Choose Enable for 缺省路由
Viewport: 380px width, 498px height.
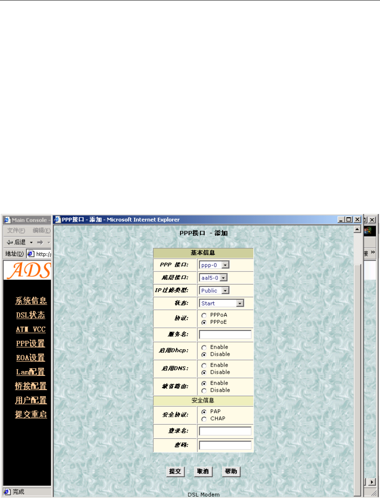click(x=204, y=384)
